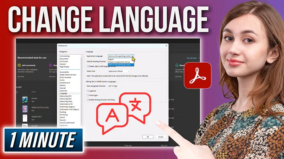Click the Sharks file name
Screen dimensions: 284x159
[x=34, y=98]
